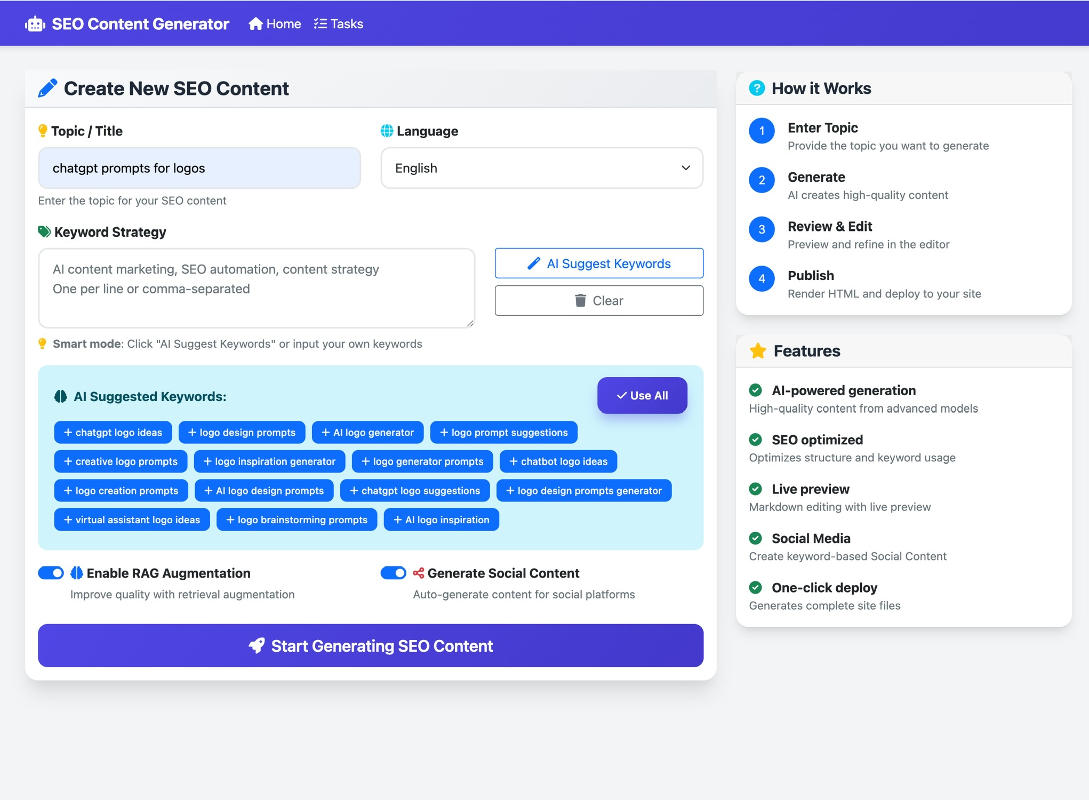
Task: Add the 'virtual assistant logo ideas' keyword chip
Action: pyautogui.click(x=132, y=519)
